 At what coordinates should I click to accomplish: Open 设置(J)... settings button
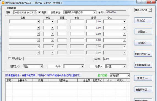(x=143, y=32)
